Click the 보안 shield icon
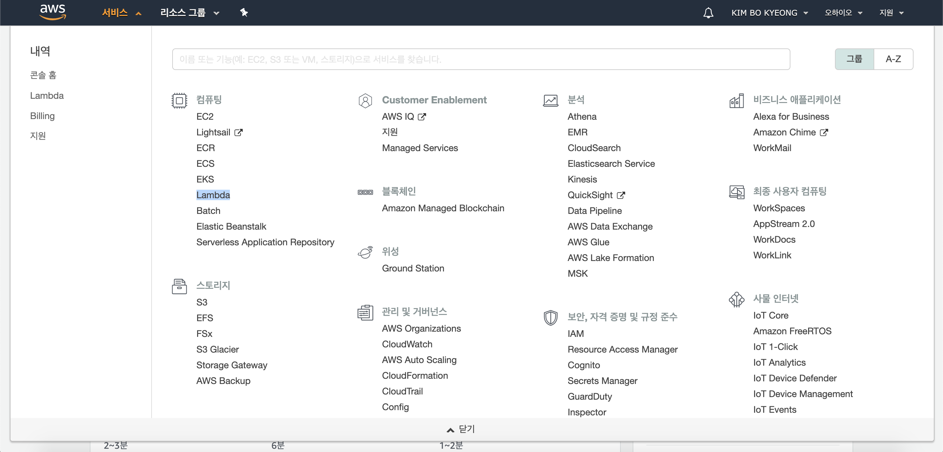This screenshot has height=452, width=943. pyautogui.click(x=550, y=318)
